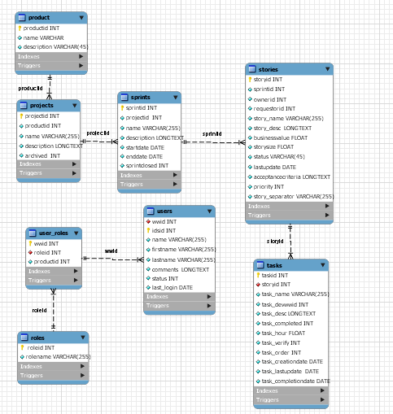Click the projects table icon
This screenshot has height=414, width=393.
24,105
